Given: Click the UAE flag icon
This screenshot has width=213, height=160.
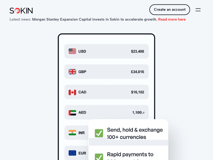Looking at the screenshot, I should 72,113.
